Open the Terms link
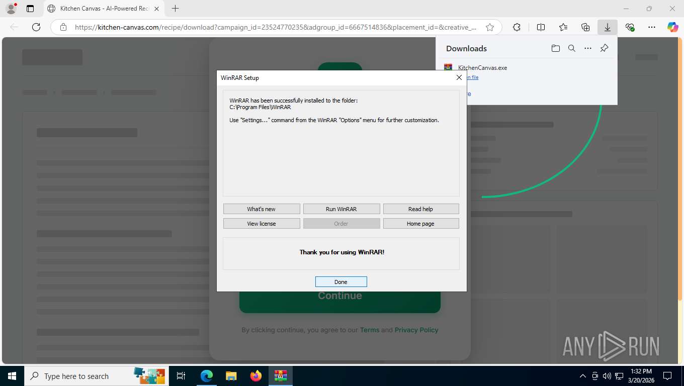 [370, 330]
